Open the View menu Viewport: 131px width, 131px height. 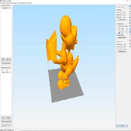(x=8, y=3)
